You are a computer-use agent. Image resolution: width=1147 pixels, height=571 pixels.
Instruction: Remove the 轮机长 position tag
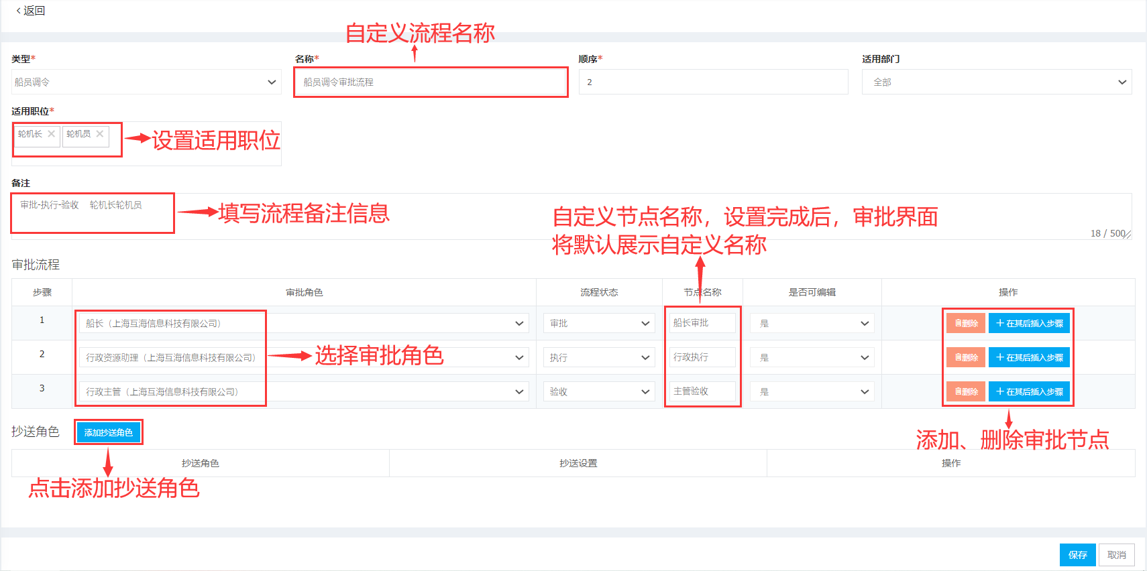pyautogui.click(x=52, y=134)
